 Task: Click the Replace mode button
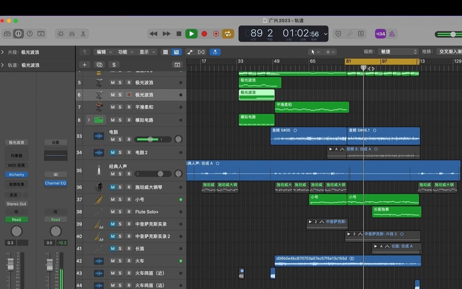click(338, 34)
